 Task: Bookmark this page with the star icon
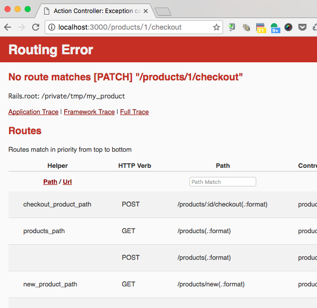[x=217, y=27]
